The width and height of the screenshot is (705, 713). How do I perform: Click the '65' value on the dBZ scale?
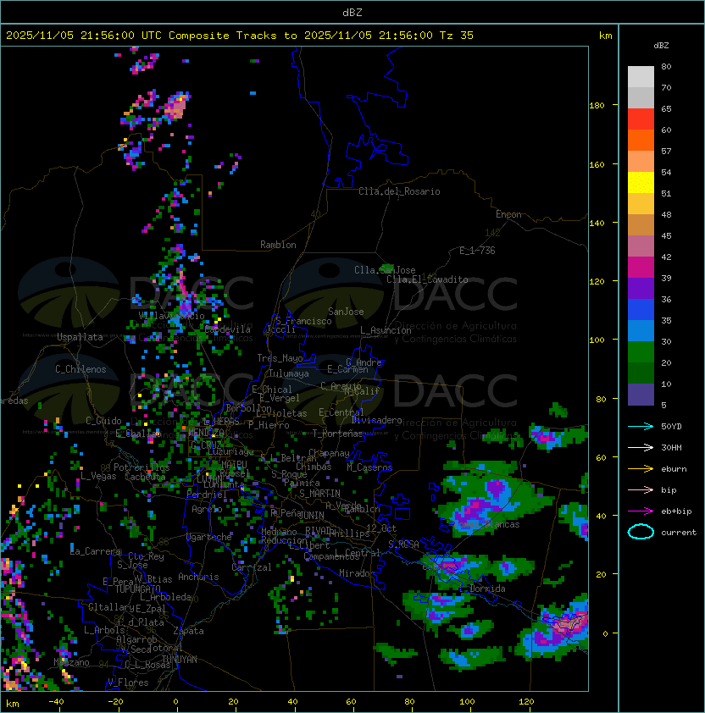click(x=666, y=108)
